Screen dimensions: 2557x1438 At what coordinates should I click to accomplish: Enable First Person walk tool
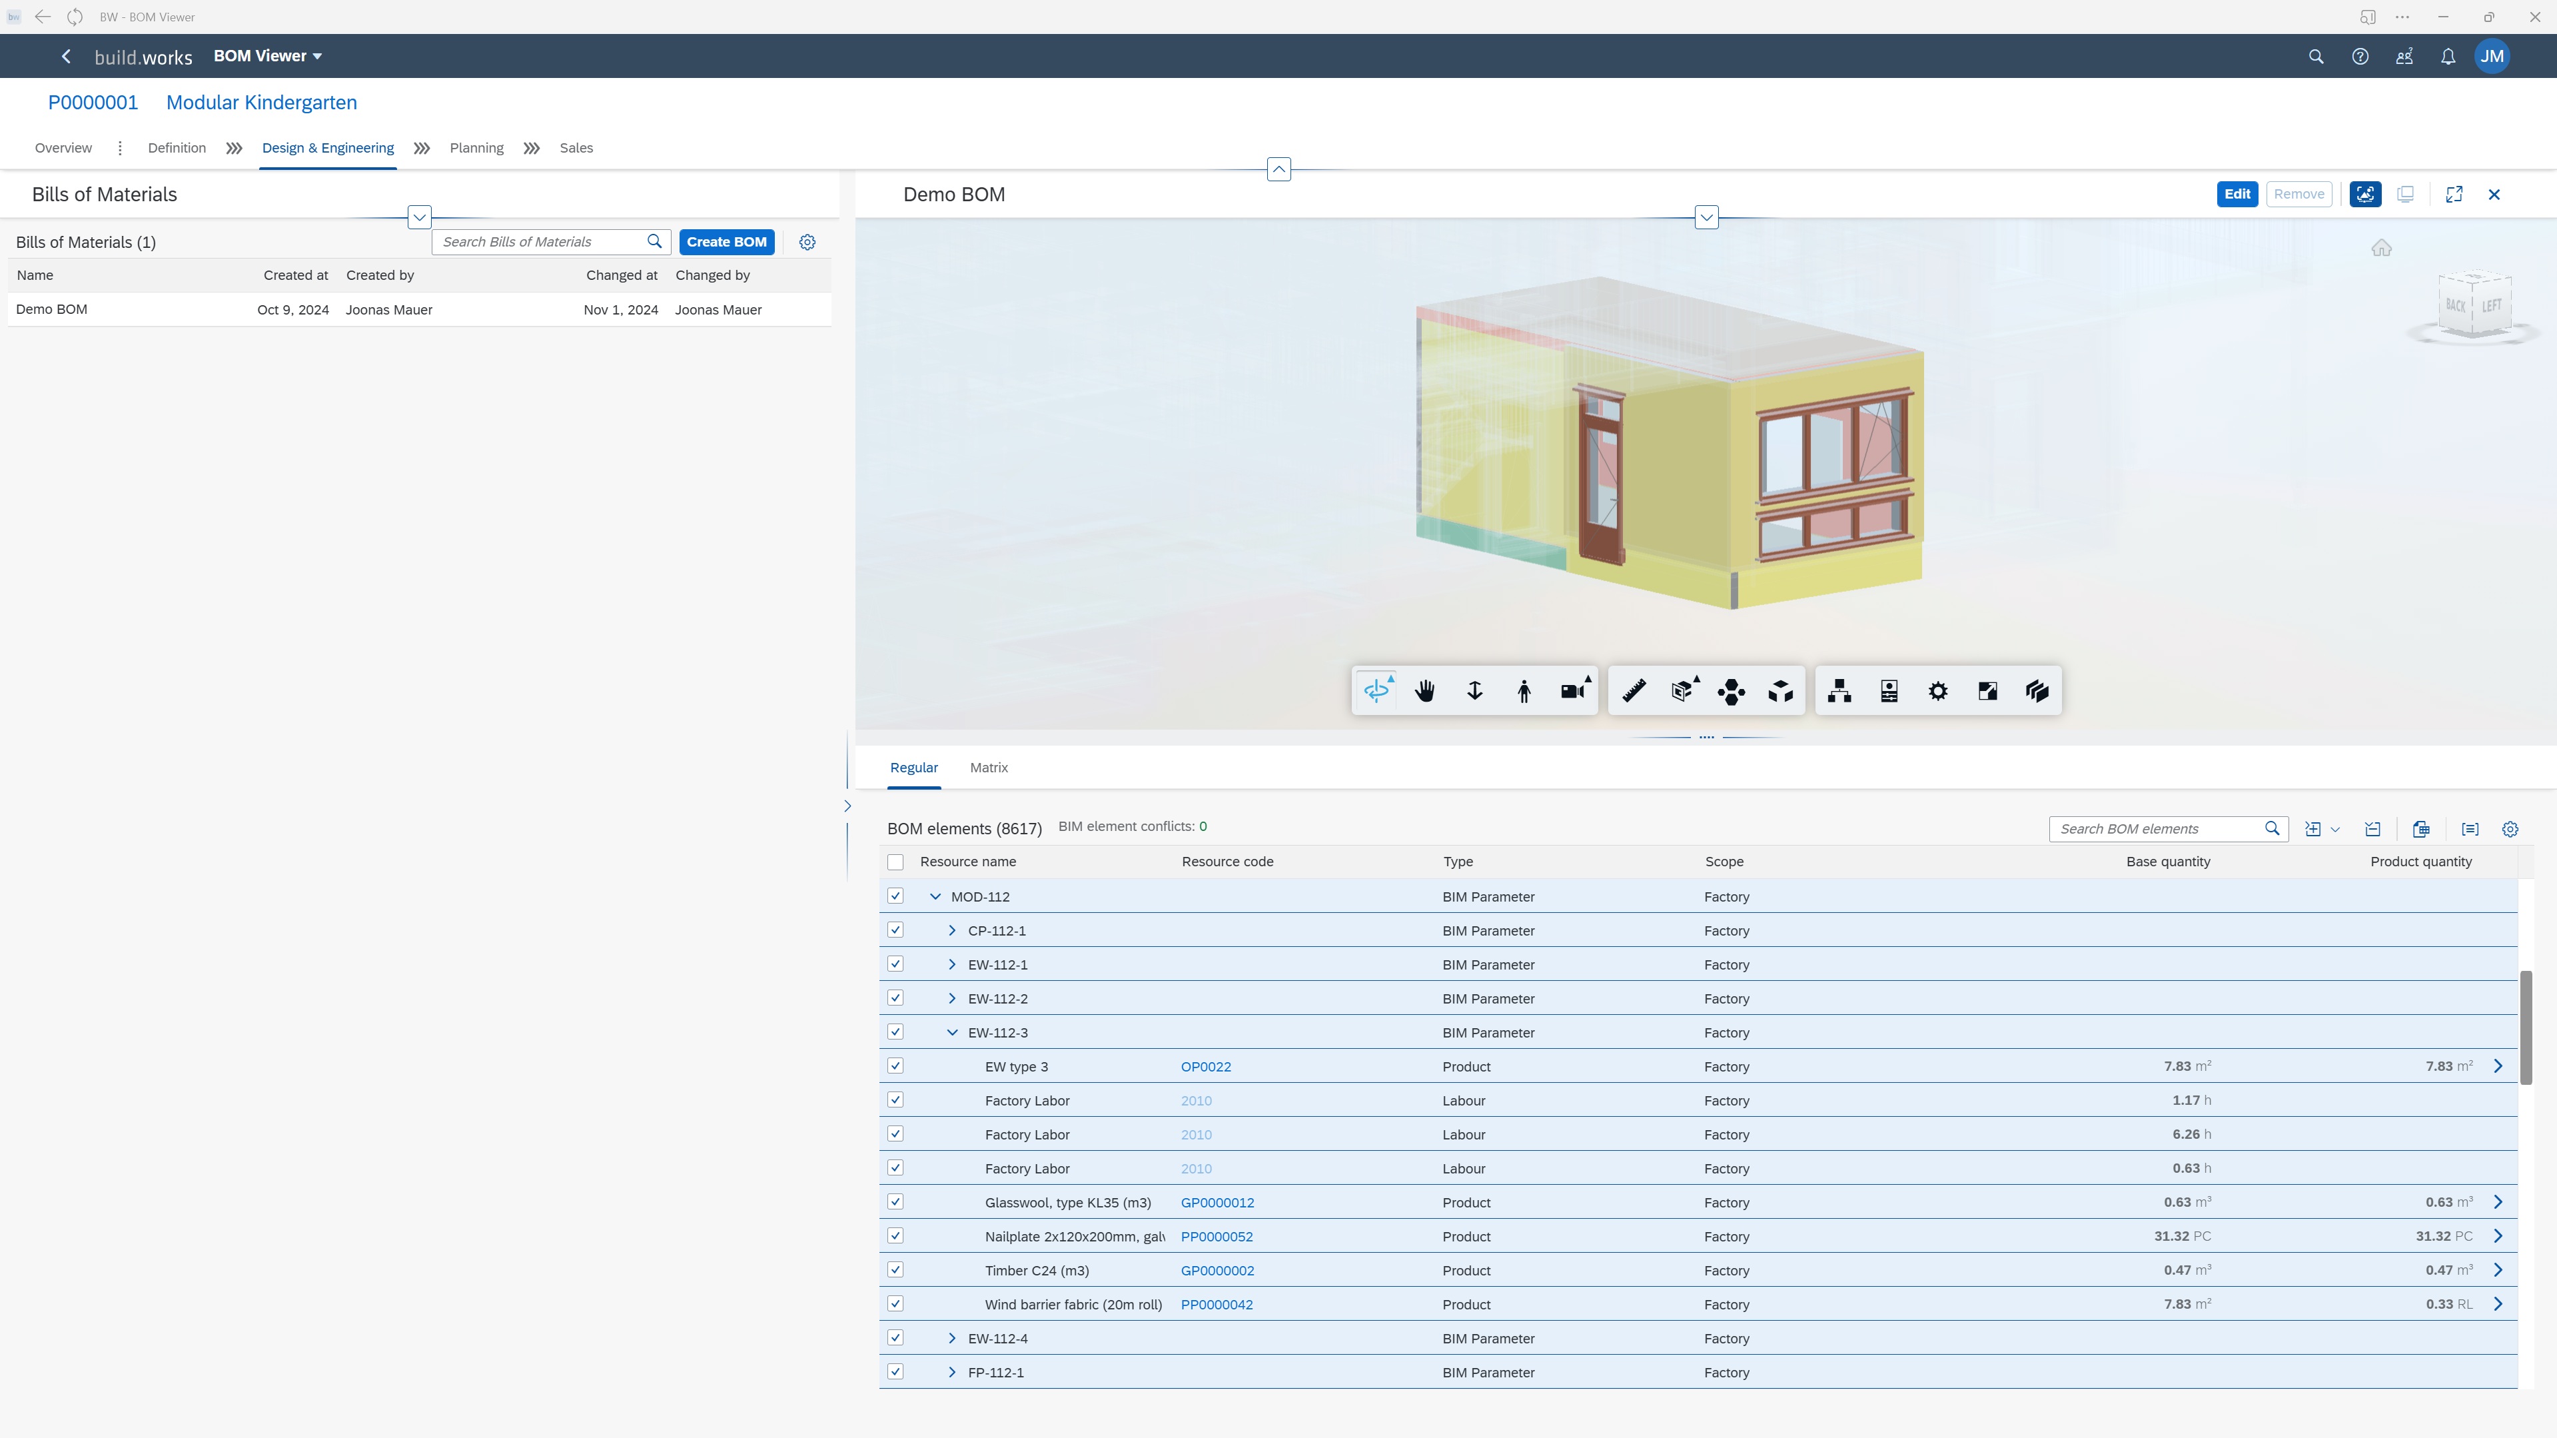point(1524,691)
